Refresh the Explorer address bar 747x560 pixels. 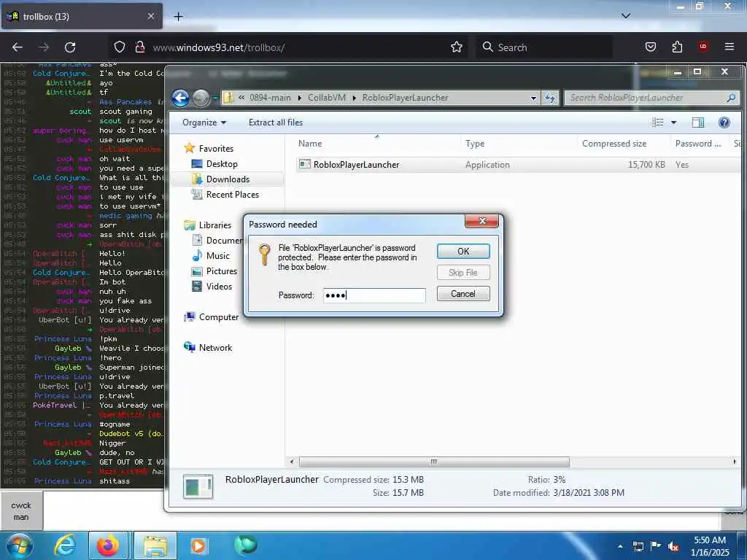point(550,98)
